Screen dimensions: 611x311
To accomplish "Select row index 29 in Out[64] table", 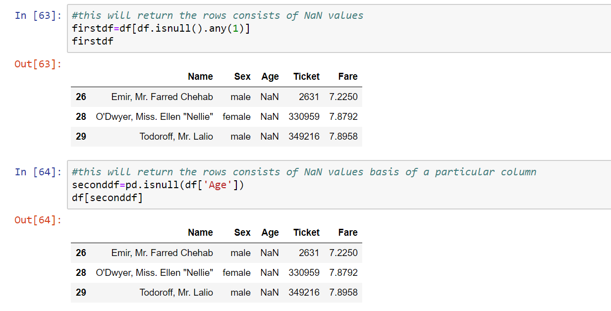I will click(x=81, y=292).
